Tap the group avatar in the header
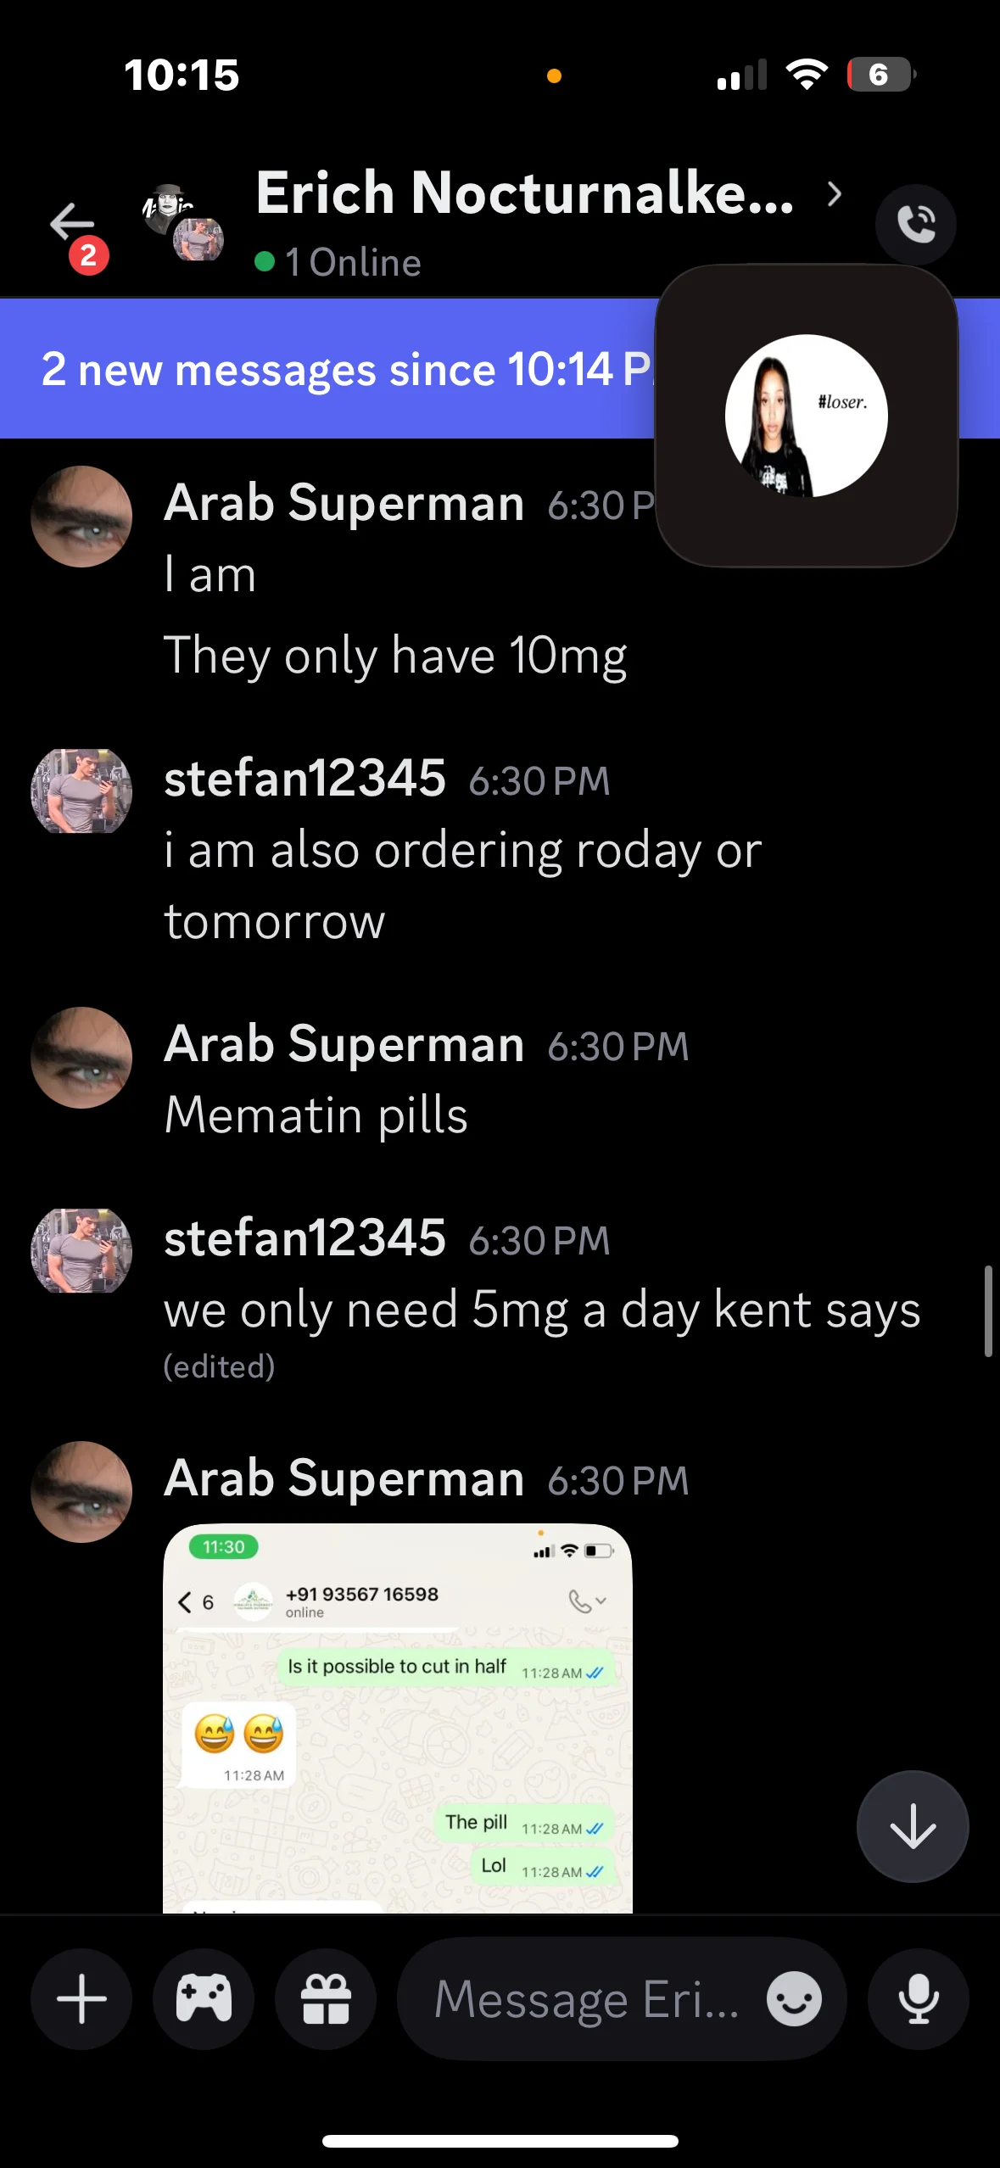Viewport: 1000px width, 2168px height. pyautogui.click(x=182, y=222)
